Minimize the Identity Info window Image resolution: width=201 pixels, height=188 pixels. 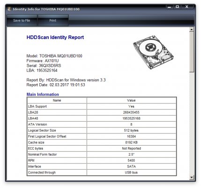click(x=170, y=7)
